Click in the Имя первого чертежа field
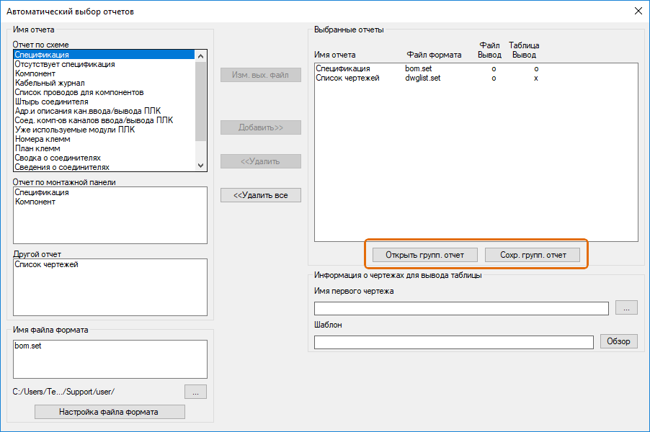 tap(461, 308)
